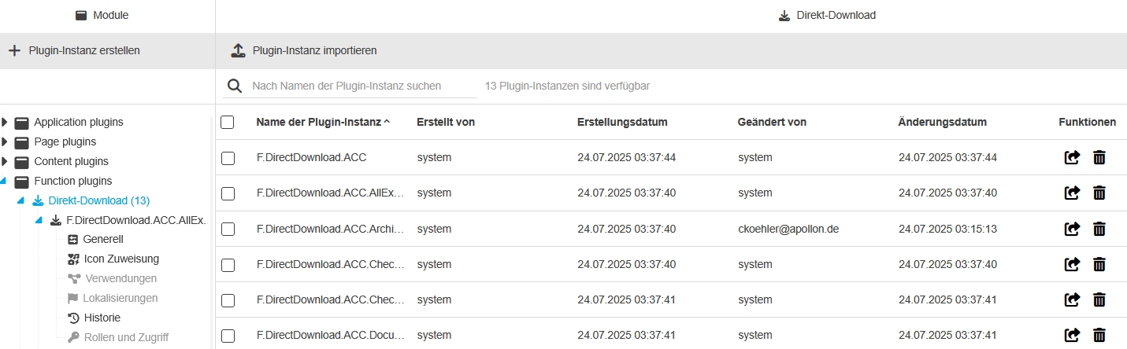1127x349 pixels.
Task: Delete the instance modified by ckoehler@apollon.de
Action: click(x=1099, y=229)
